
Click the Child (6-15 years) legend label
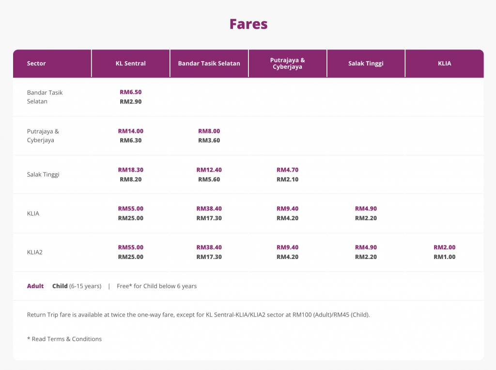click(x=77, y=286)
